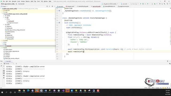Image resolution: width=171 pixels, height=96 pixels.
Task: Open Task View on the taskbar
Action: pyautogui.click(x=15, y=92)
